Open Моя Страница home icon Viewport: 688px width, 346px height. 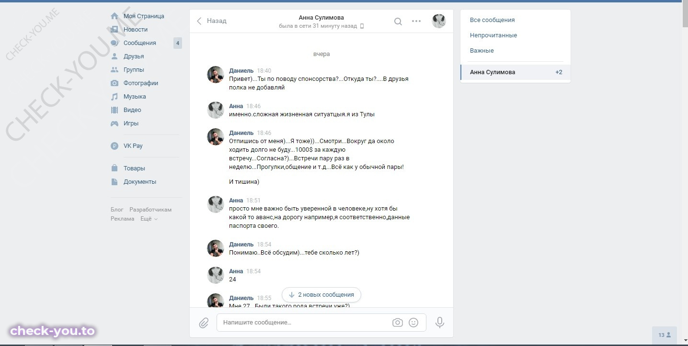pyautogui.click(x=115, y=16)
